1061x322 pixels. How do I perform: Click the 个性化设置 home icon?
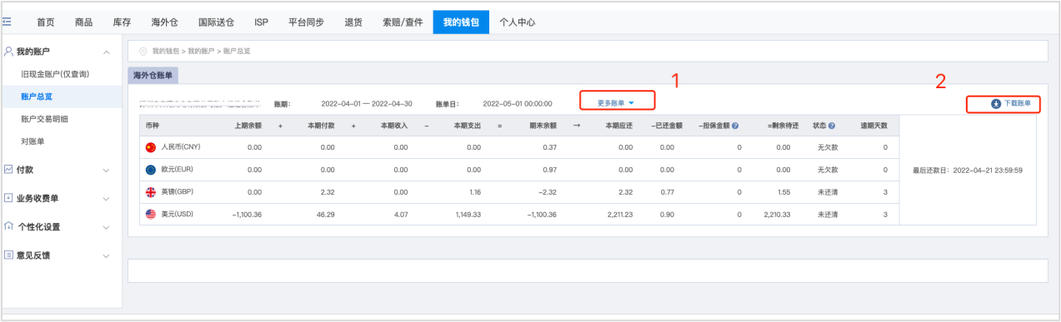(x=8, y=226)
